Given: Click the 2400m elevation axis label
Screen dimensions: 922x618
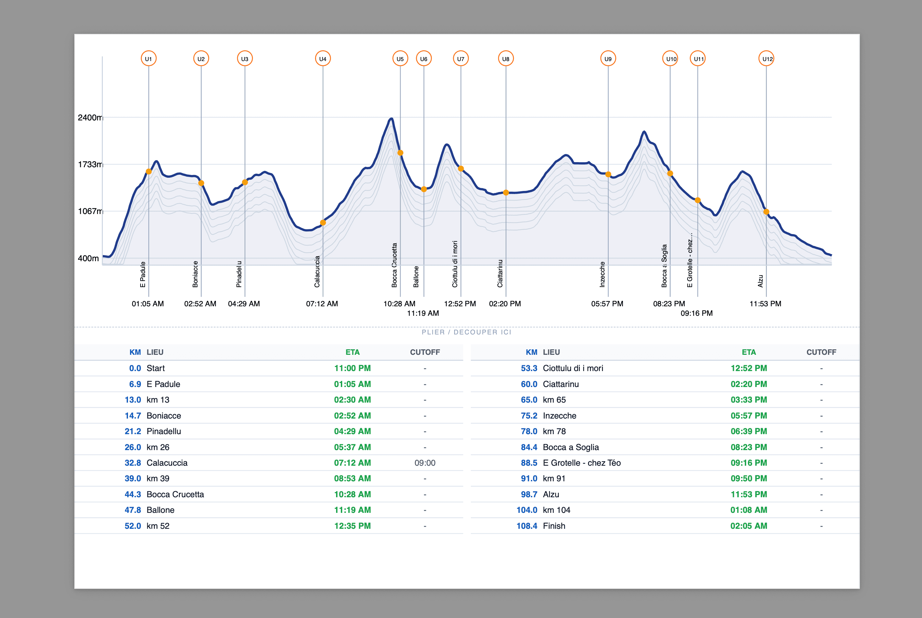Looking at the screenshot, I should [x=90, y=117].
